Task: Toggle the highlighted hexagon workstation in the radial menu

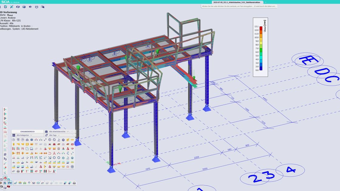Action: coord(10,183)
